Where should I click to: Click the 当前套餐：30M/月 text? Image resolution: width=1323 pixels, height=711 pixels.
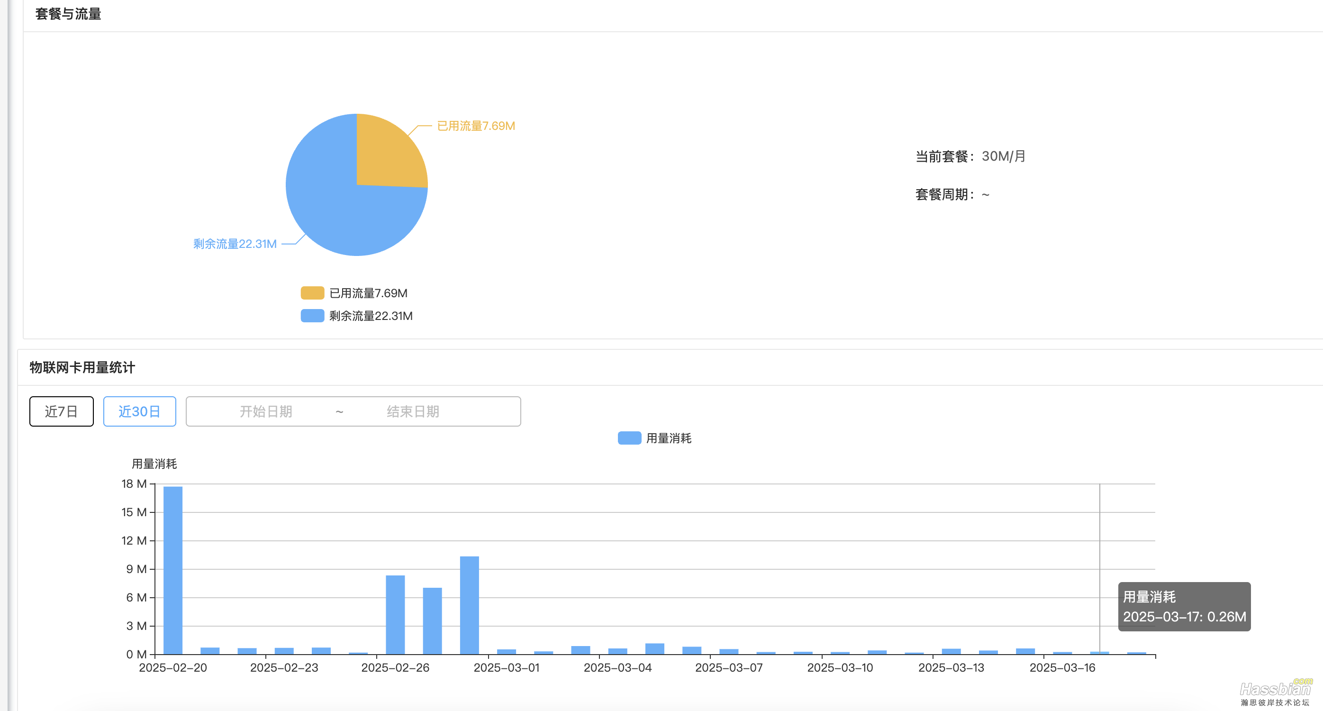[x=970, y=156]
